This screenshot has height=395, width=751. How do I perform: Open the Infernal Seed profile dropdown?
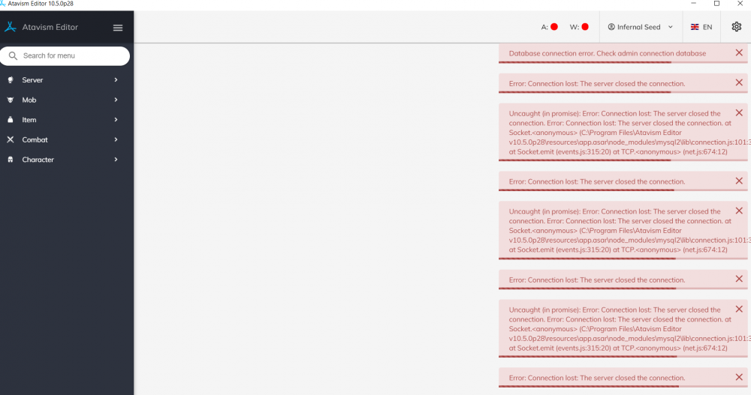click(641, 27)
